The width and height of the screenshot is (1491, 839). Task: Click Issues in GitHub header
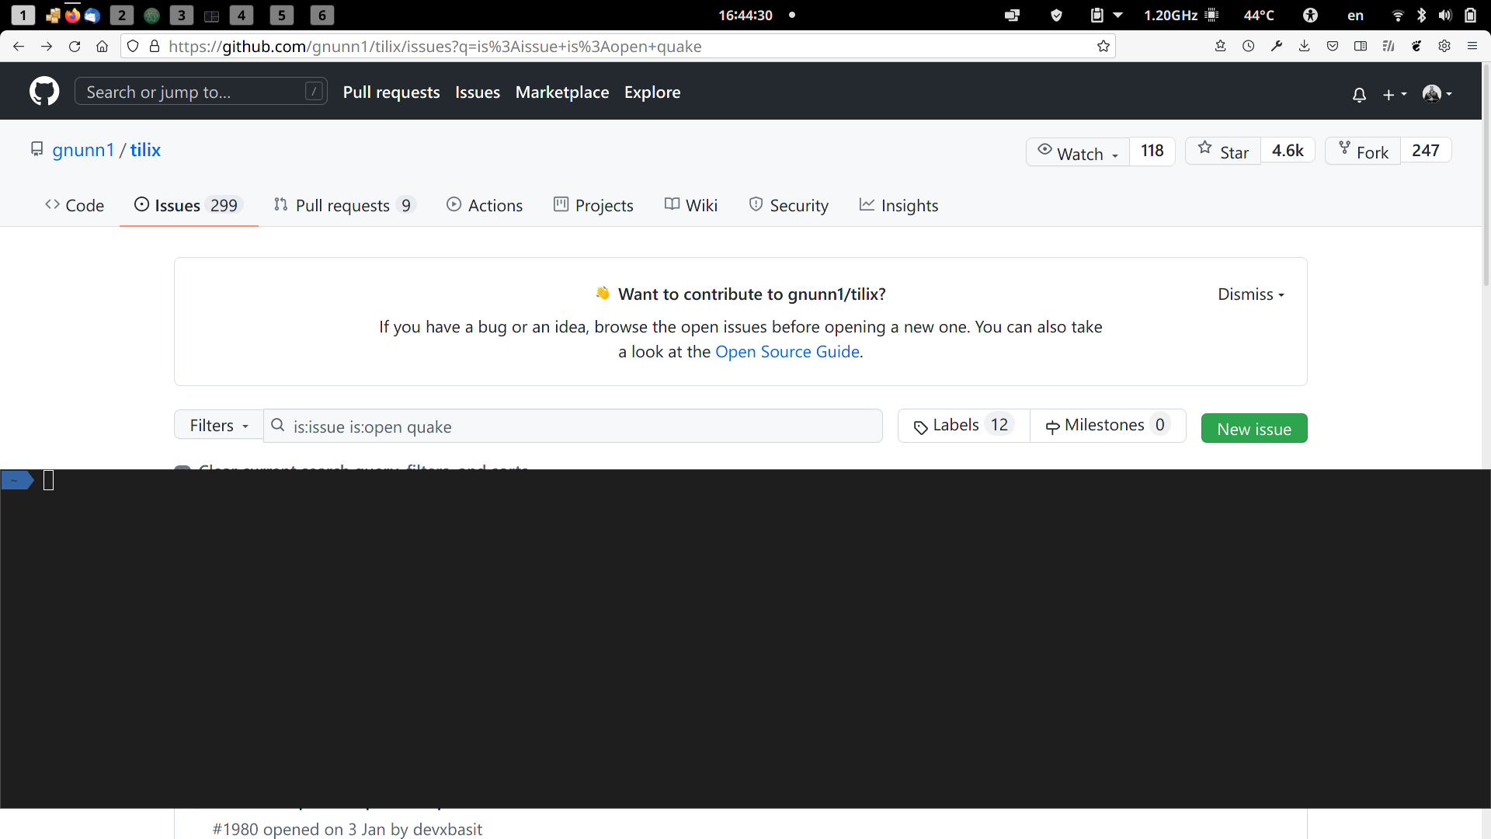478,92
